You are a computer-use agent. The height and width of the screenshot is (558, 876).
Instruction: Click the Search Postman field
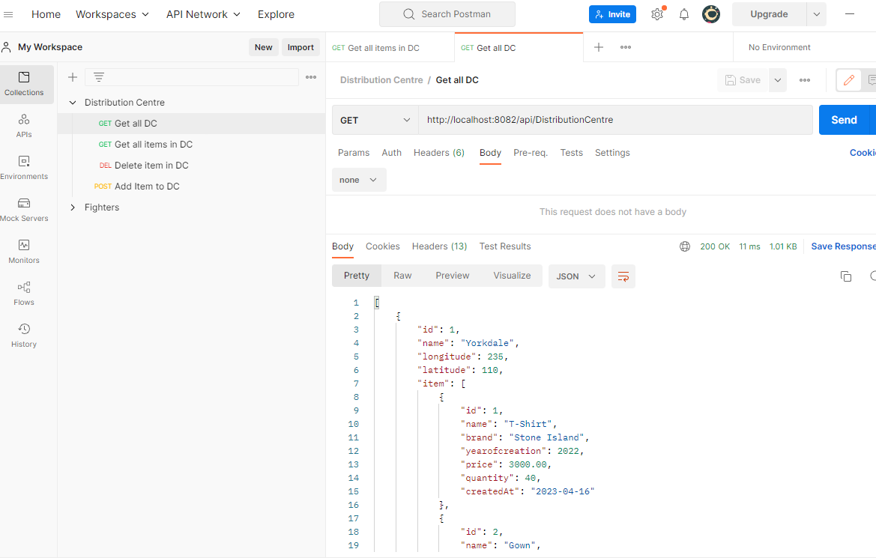(x=447, y=13)
